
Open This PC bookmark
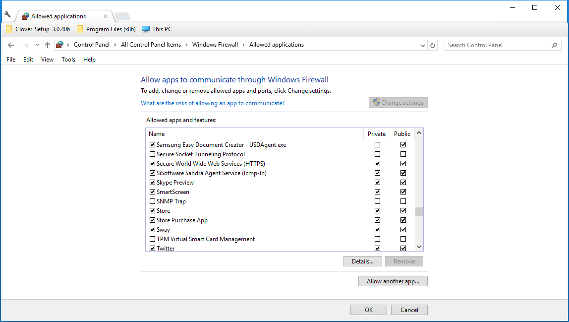tap(157, 29)
